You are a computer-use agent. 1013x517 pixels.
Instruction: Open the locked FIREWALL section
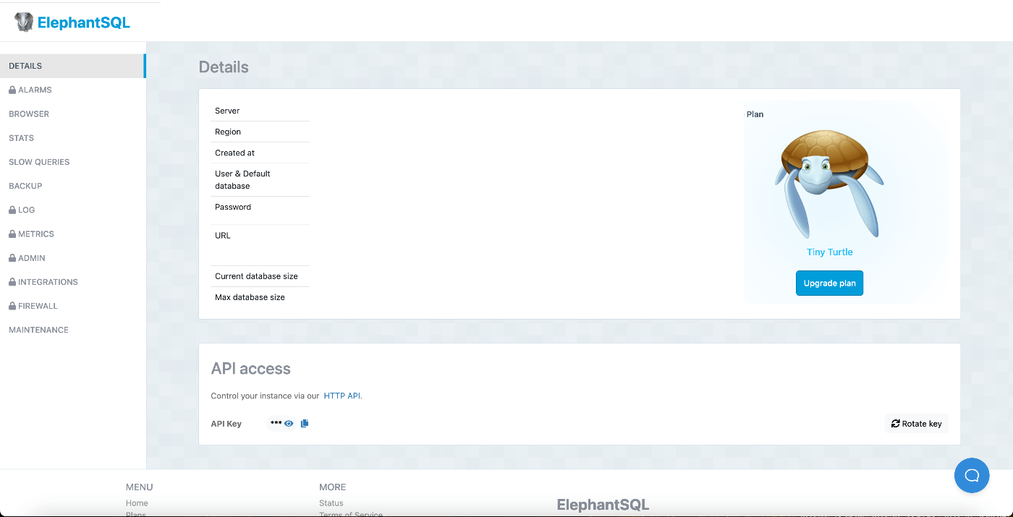72,306
